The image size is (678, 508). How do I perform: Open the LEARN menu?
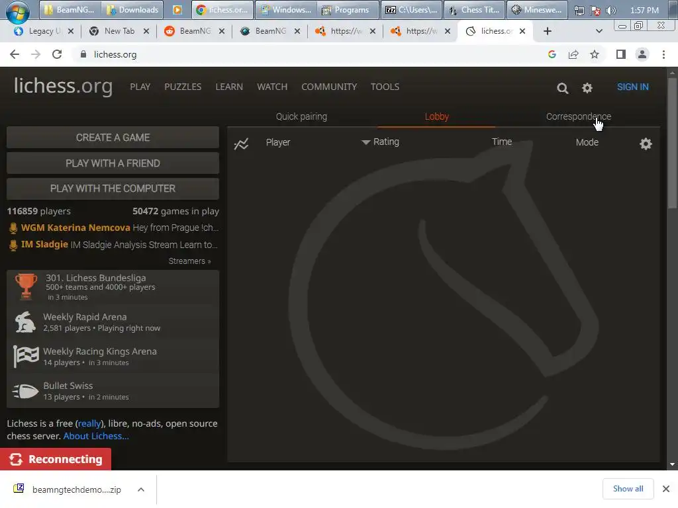point(228,87)
